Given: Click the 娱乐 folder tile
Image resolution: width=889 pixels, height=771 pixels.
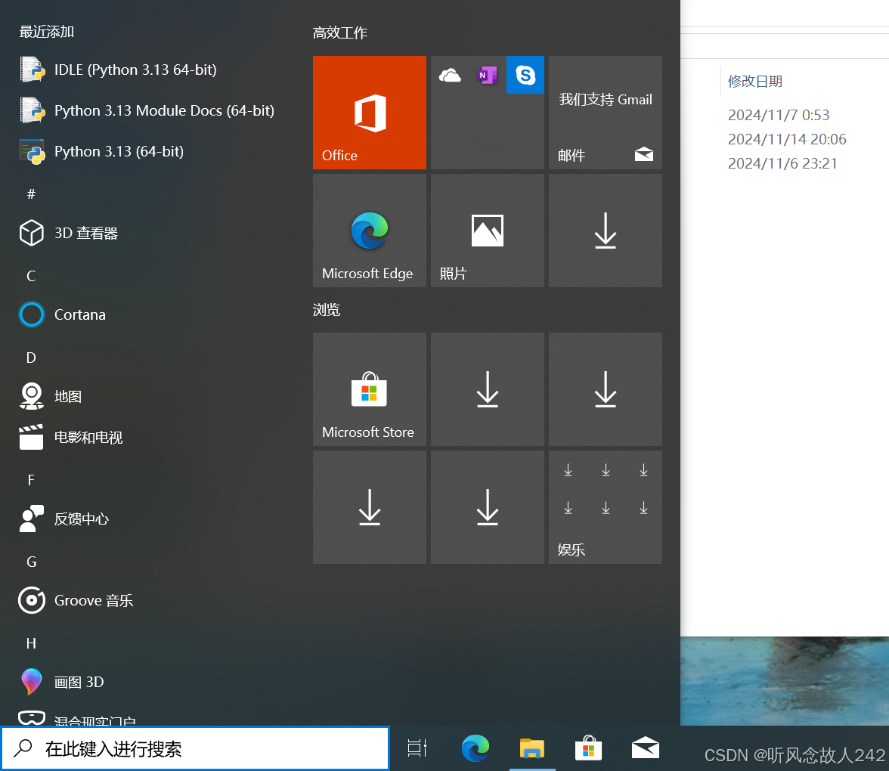Looking at the screenshot, I should click(x=605, y=506).
